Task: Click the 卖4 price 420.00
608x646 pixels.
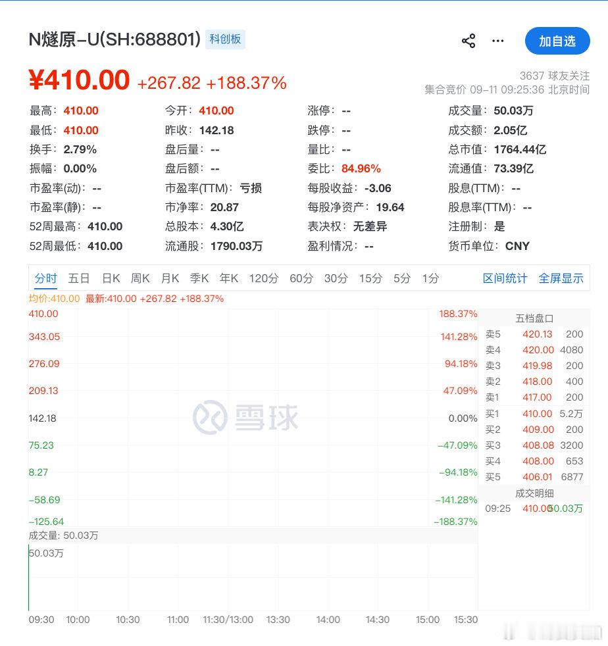Action: coord(538,350)
